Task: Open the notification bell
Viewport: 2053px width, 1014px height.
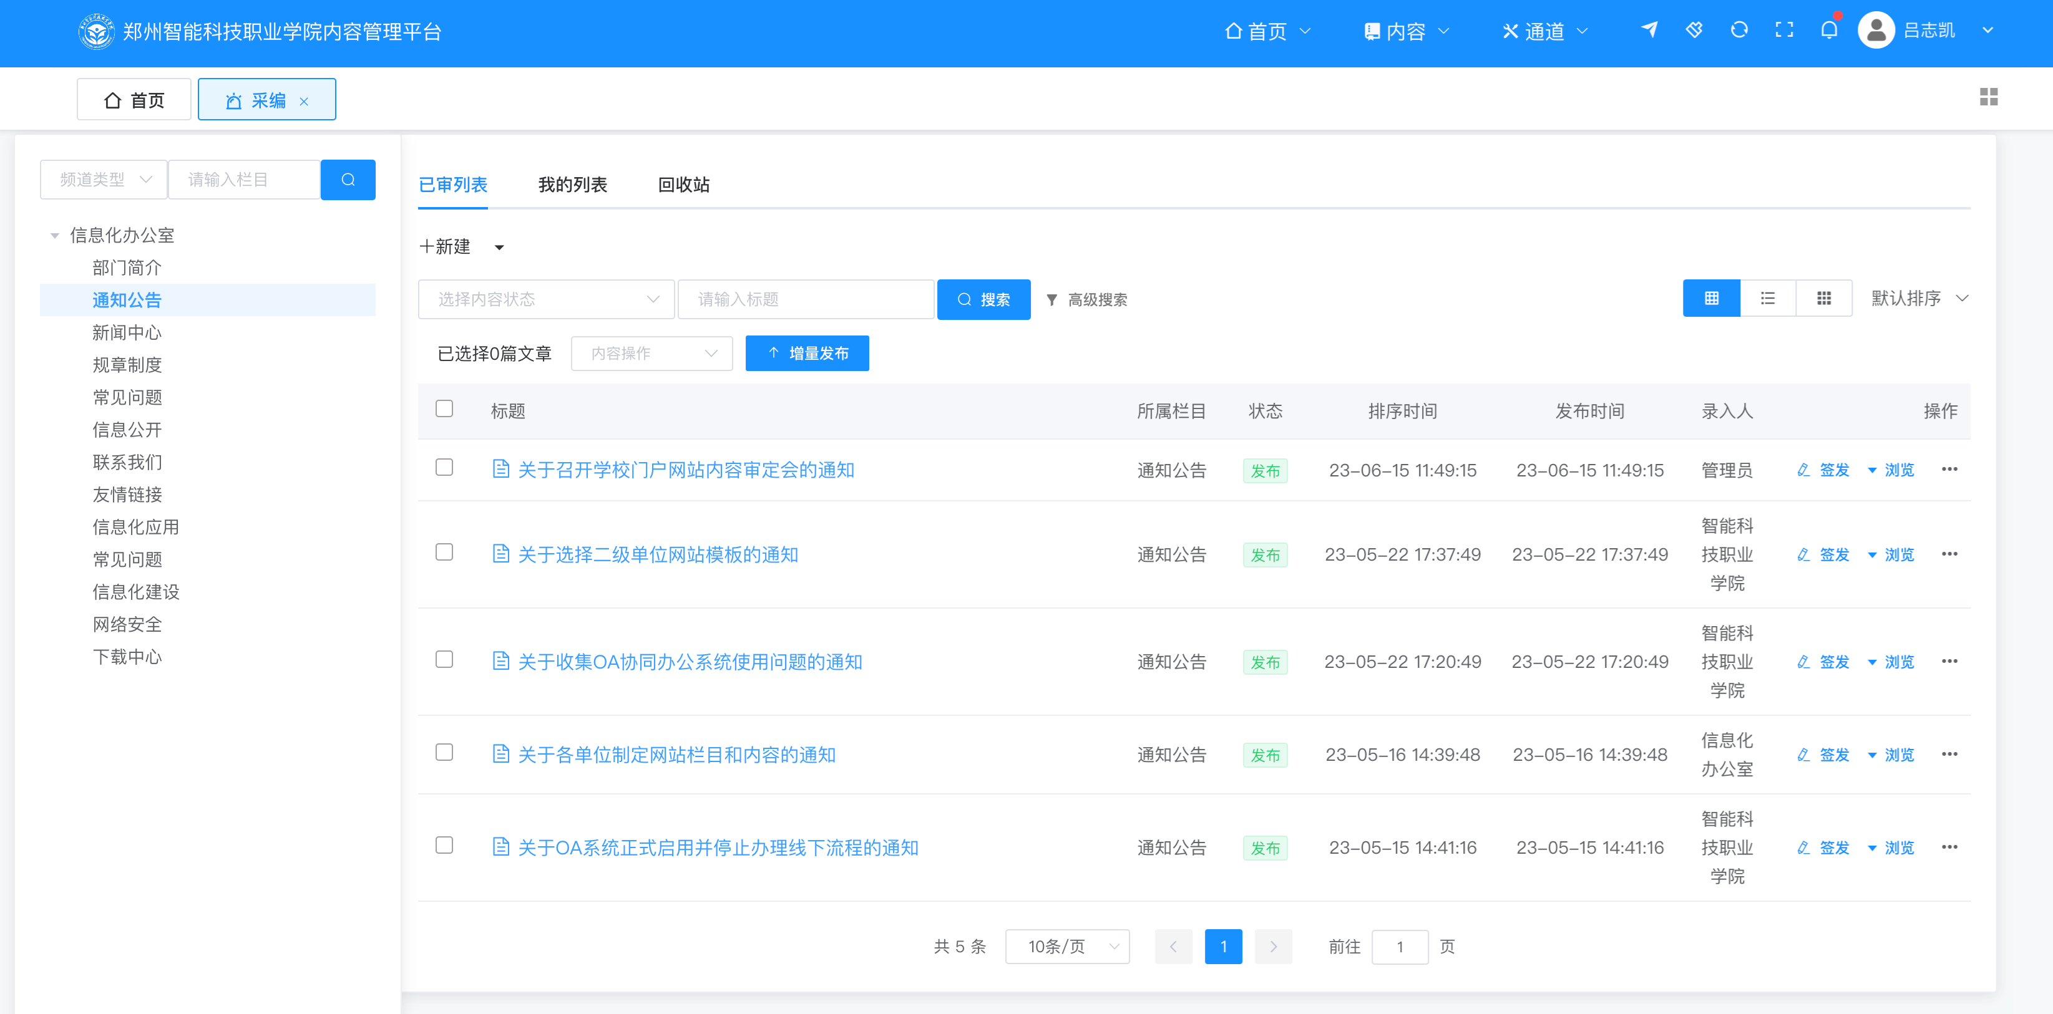Action: click(1828, 31)
